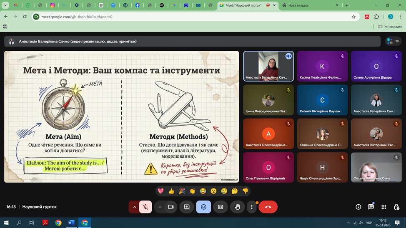Screen dimensions: 406x228
Task: Hide the emoji reactions bar toggle
Action: [203, 207]
